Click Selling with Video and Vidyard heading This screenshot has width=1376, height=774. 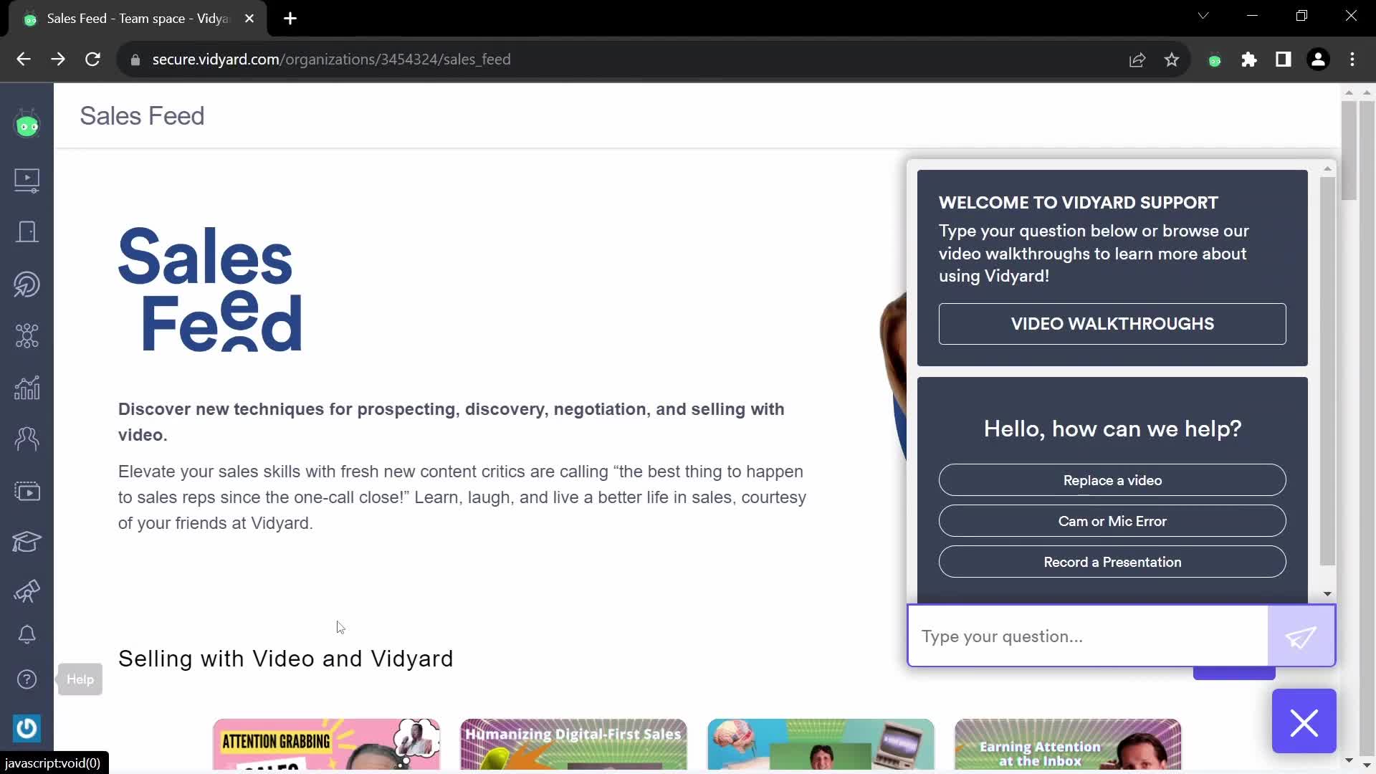pyautogui.click(x=286, y=659)
